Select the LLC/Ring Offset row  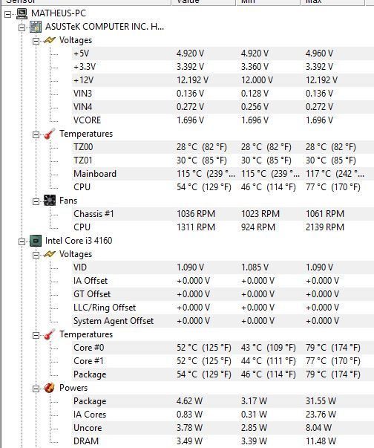click(223, 308)
